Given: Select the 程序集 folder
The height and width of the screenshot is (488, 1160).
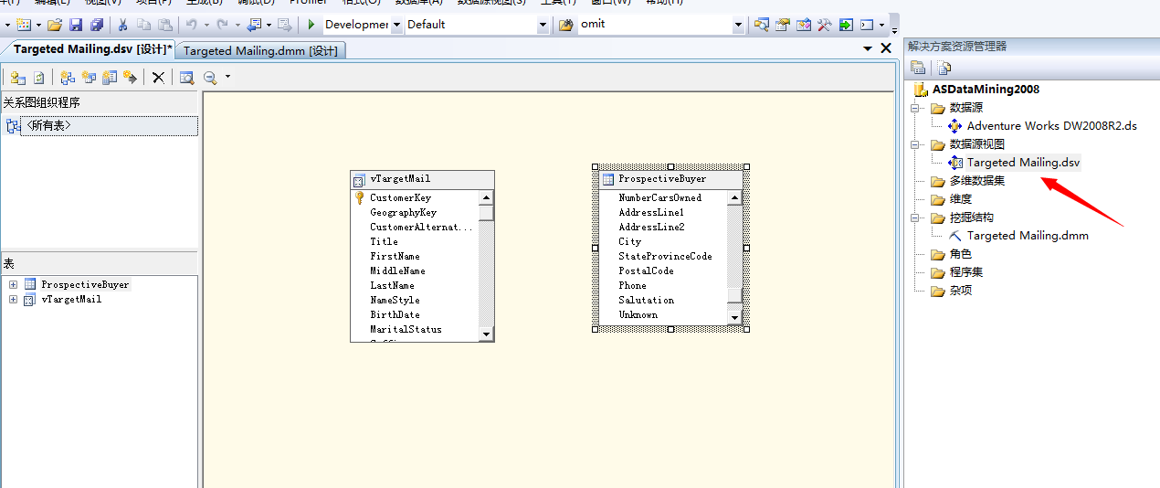Looking at the screenshot, I should point(965,272).
